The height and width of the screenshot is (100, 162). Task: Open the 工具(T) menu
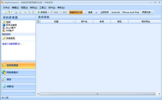(43, 8)
